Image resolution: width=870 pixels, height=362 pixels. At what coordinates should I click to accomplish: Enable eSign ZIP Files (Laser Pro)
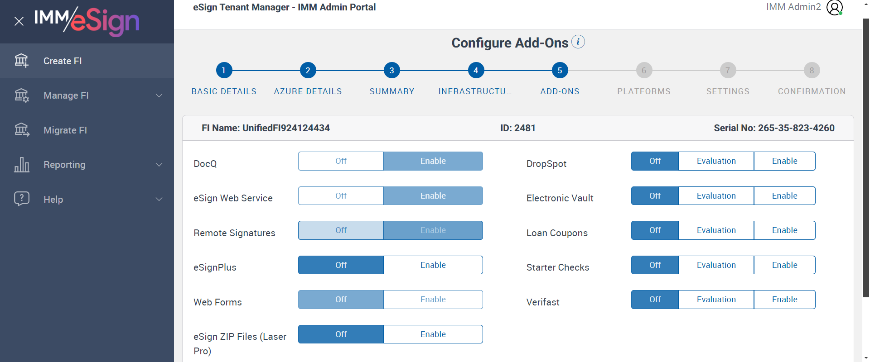(433, 334)
